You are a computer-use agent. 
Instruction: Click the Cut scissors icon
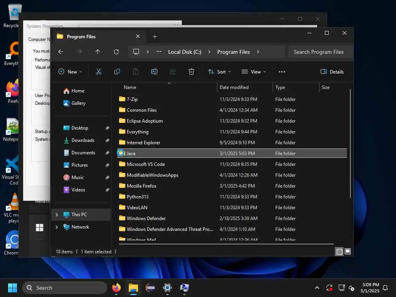[99, 72]
